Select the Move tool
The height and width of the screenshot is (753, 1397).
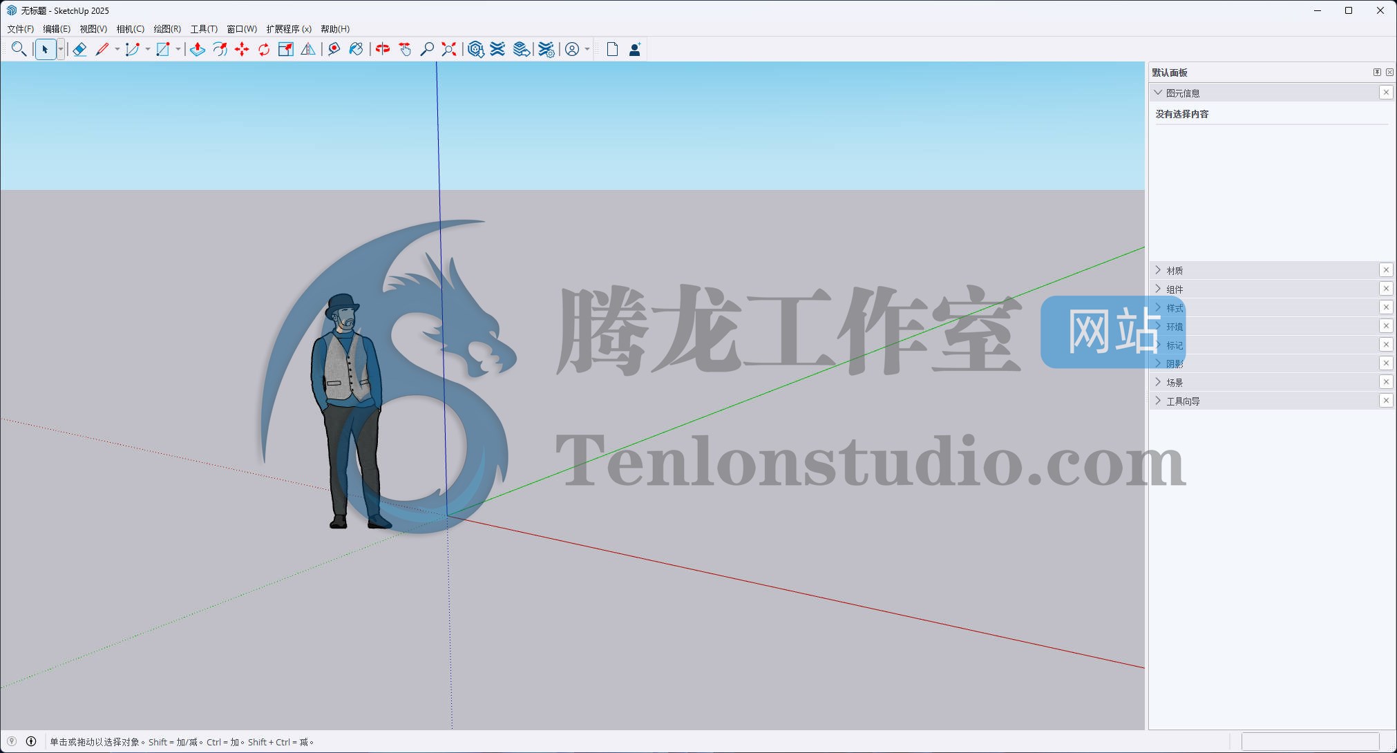[x=242, y=49]
